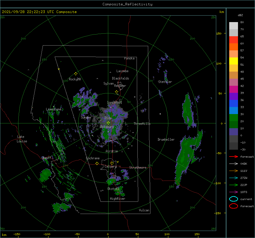The width and height of the screenshot is (255, 238).
Task: Click the dBZ legend heading
Action: pos(240,15)
